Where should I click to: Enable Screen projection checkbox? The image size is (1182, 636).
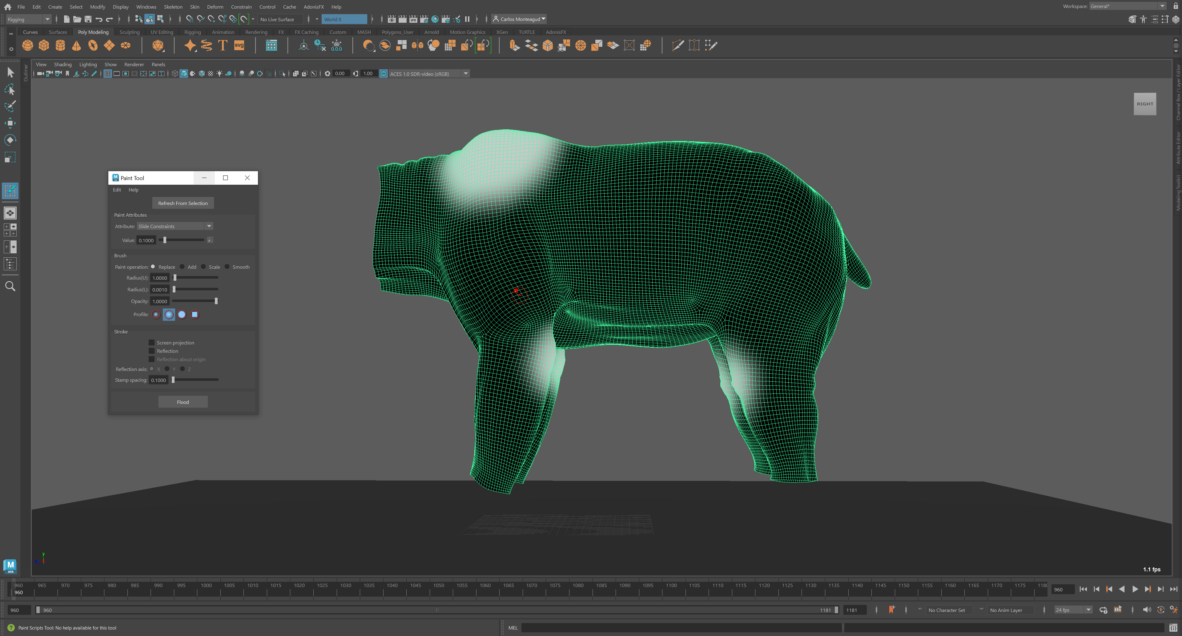coord(151,342)
